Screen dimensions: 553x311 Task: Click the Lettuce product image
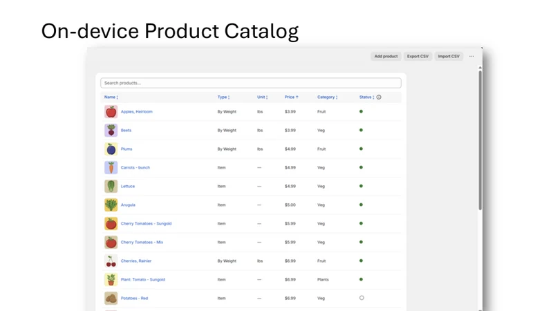pyautogui.click(x=111, y=187)
